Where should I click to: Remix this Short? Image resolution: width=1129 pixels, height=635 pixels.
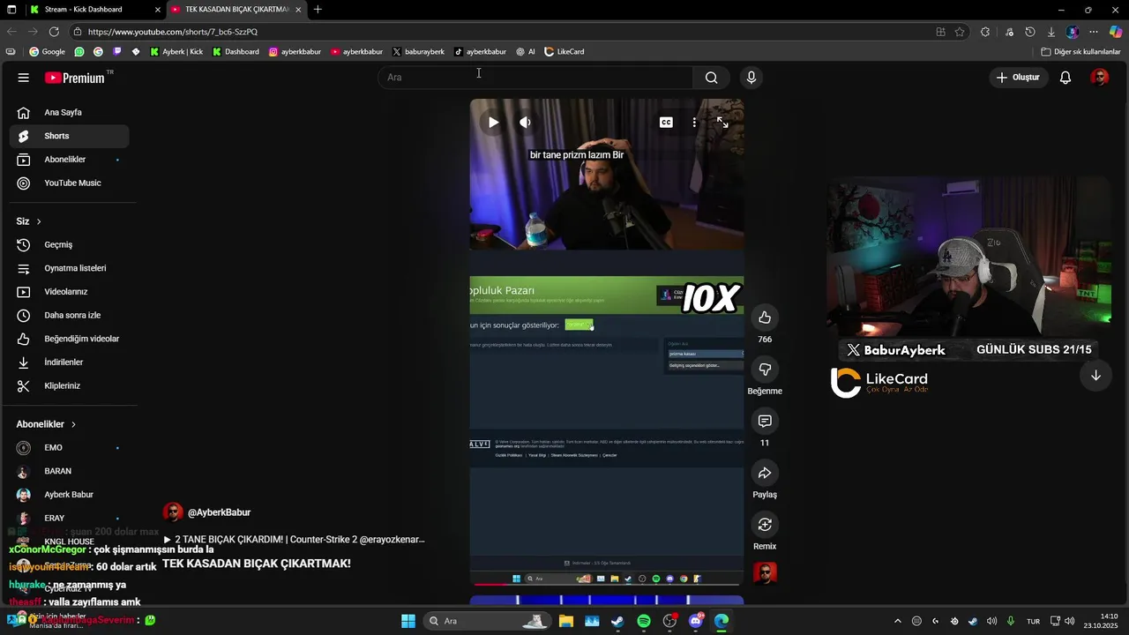(x=765, y=525)
